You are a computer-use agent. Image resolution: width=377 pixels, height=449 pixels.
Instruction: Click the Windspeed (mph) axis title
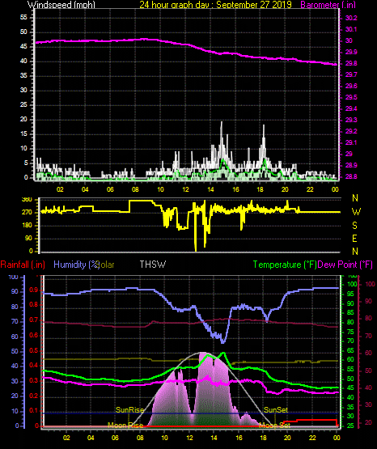pos(61,5)
